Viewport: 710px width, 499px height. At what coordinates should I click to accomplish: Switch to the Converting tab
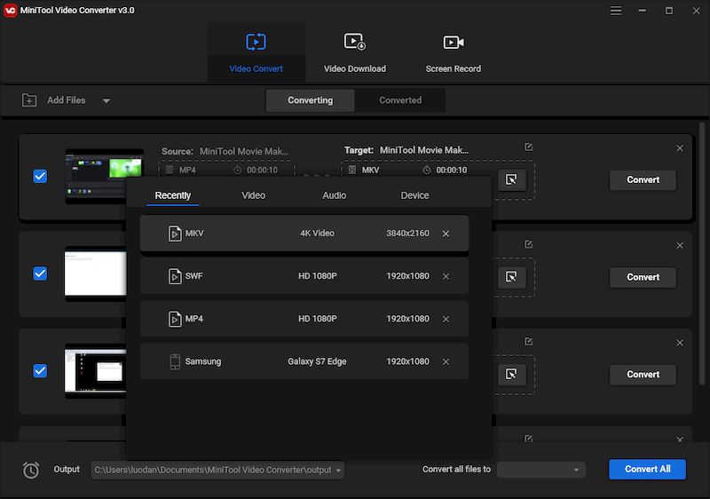310,100
